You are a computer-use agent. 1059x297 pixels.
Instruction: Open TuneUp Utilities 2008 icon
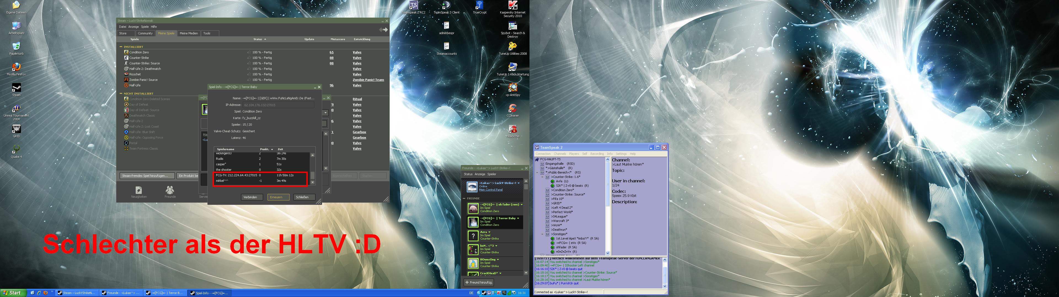tap(513, 46)
